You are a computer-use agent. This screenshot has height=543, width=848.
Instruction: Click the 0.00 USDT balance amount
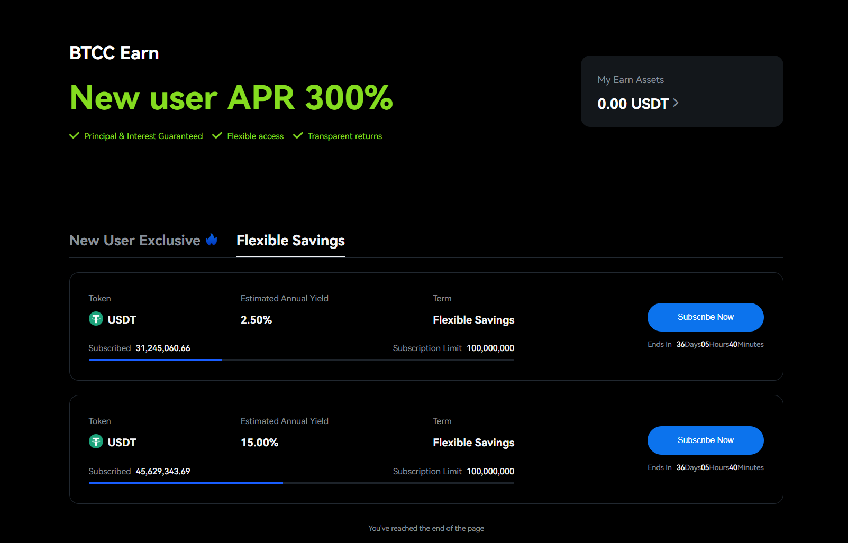[633, 104]
